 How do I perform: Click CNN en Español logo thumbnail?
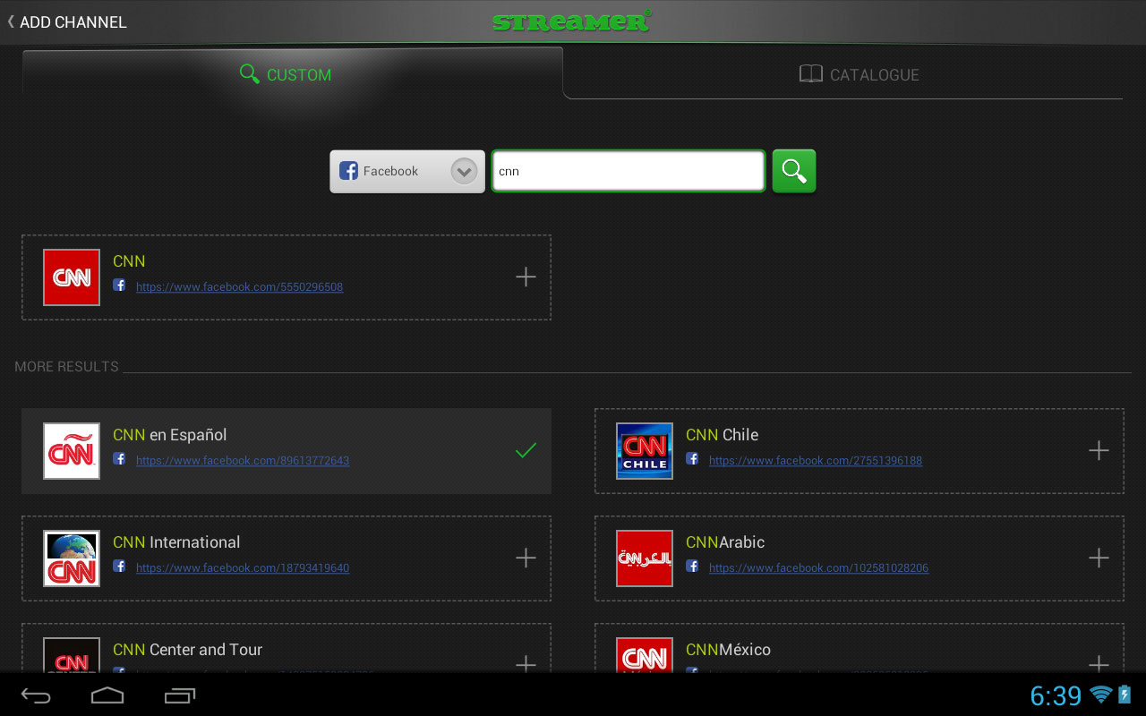point(72,451)
